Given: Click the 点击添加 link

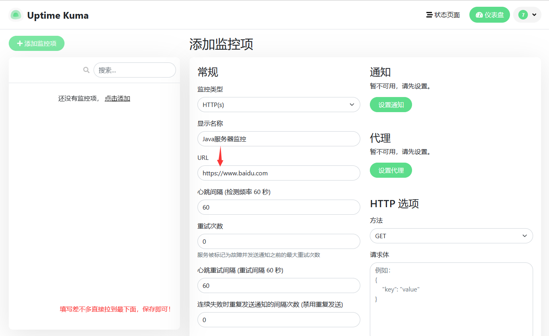Looking at the screenshot, I should click(x=117, y=99).
